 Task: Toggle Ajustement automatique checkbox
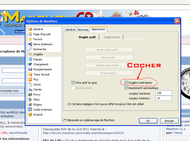pos(126,88)
